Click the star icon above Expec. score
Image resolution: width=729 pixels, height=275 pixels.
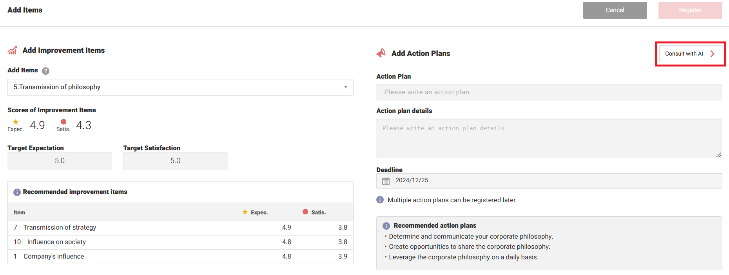click(16, 122)
